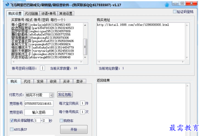Click the 宽带密码 input field
This screenshot has width=201, height=136.
coord(39,112)
